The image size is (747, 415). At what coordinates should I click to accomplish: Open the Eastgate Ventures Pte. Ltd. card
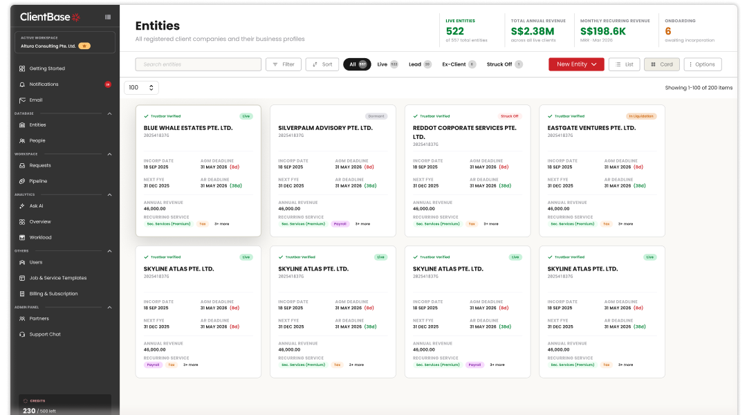602,171
